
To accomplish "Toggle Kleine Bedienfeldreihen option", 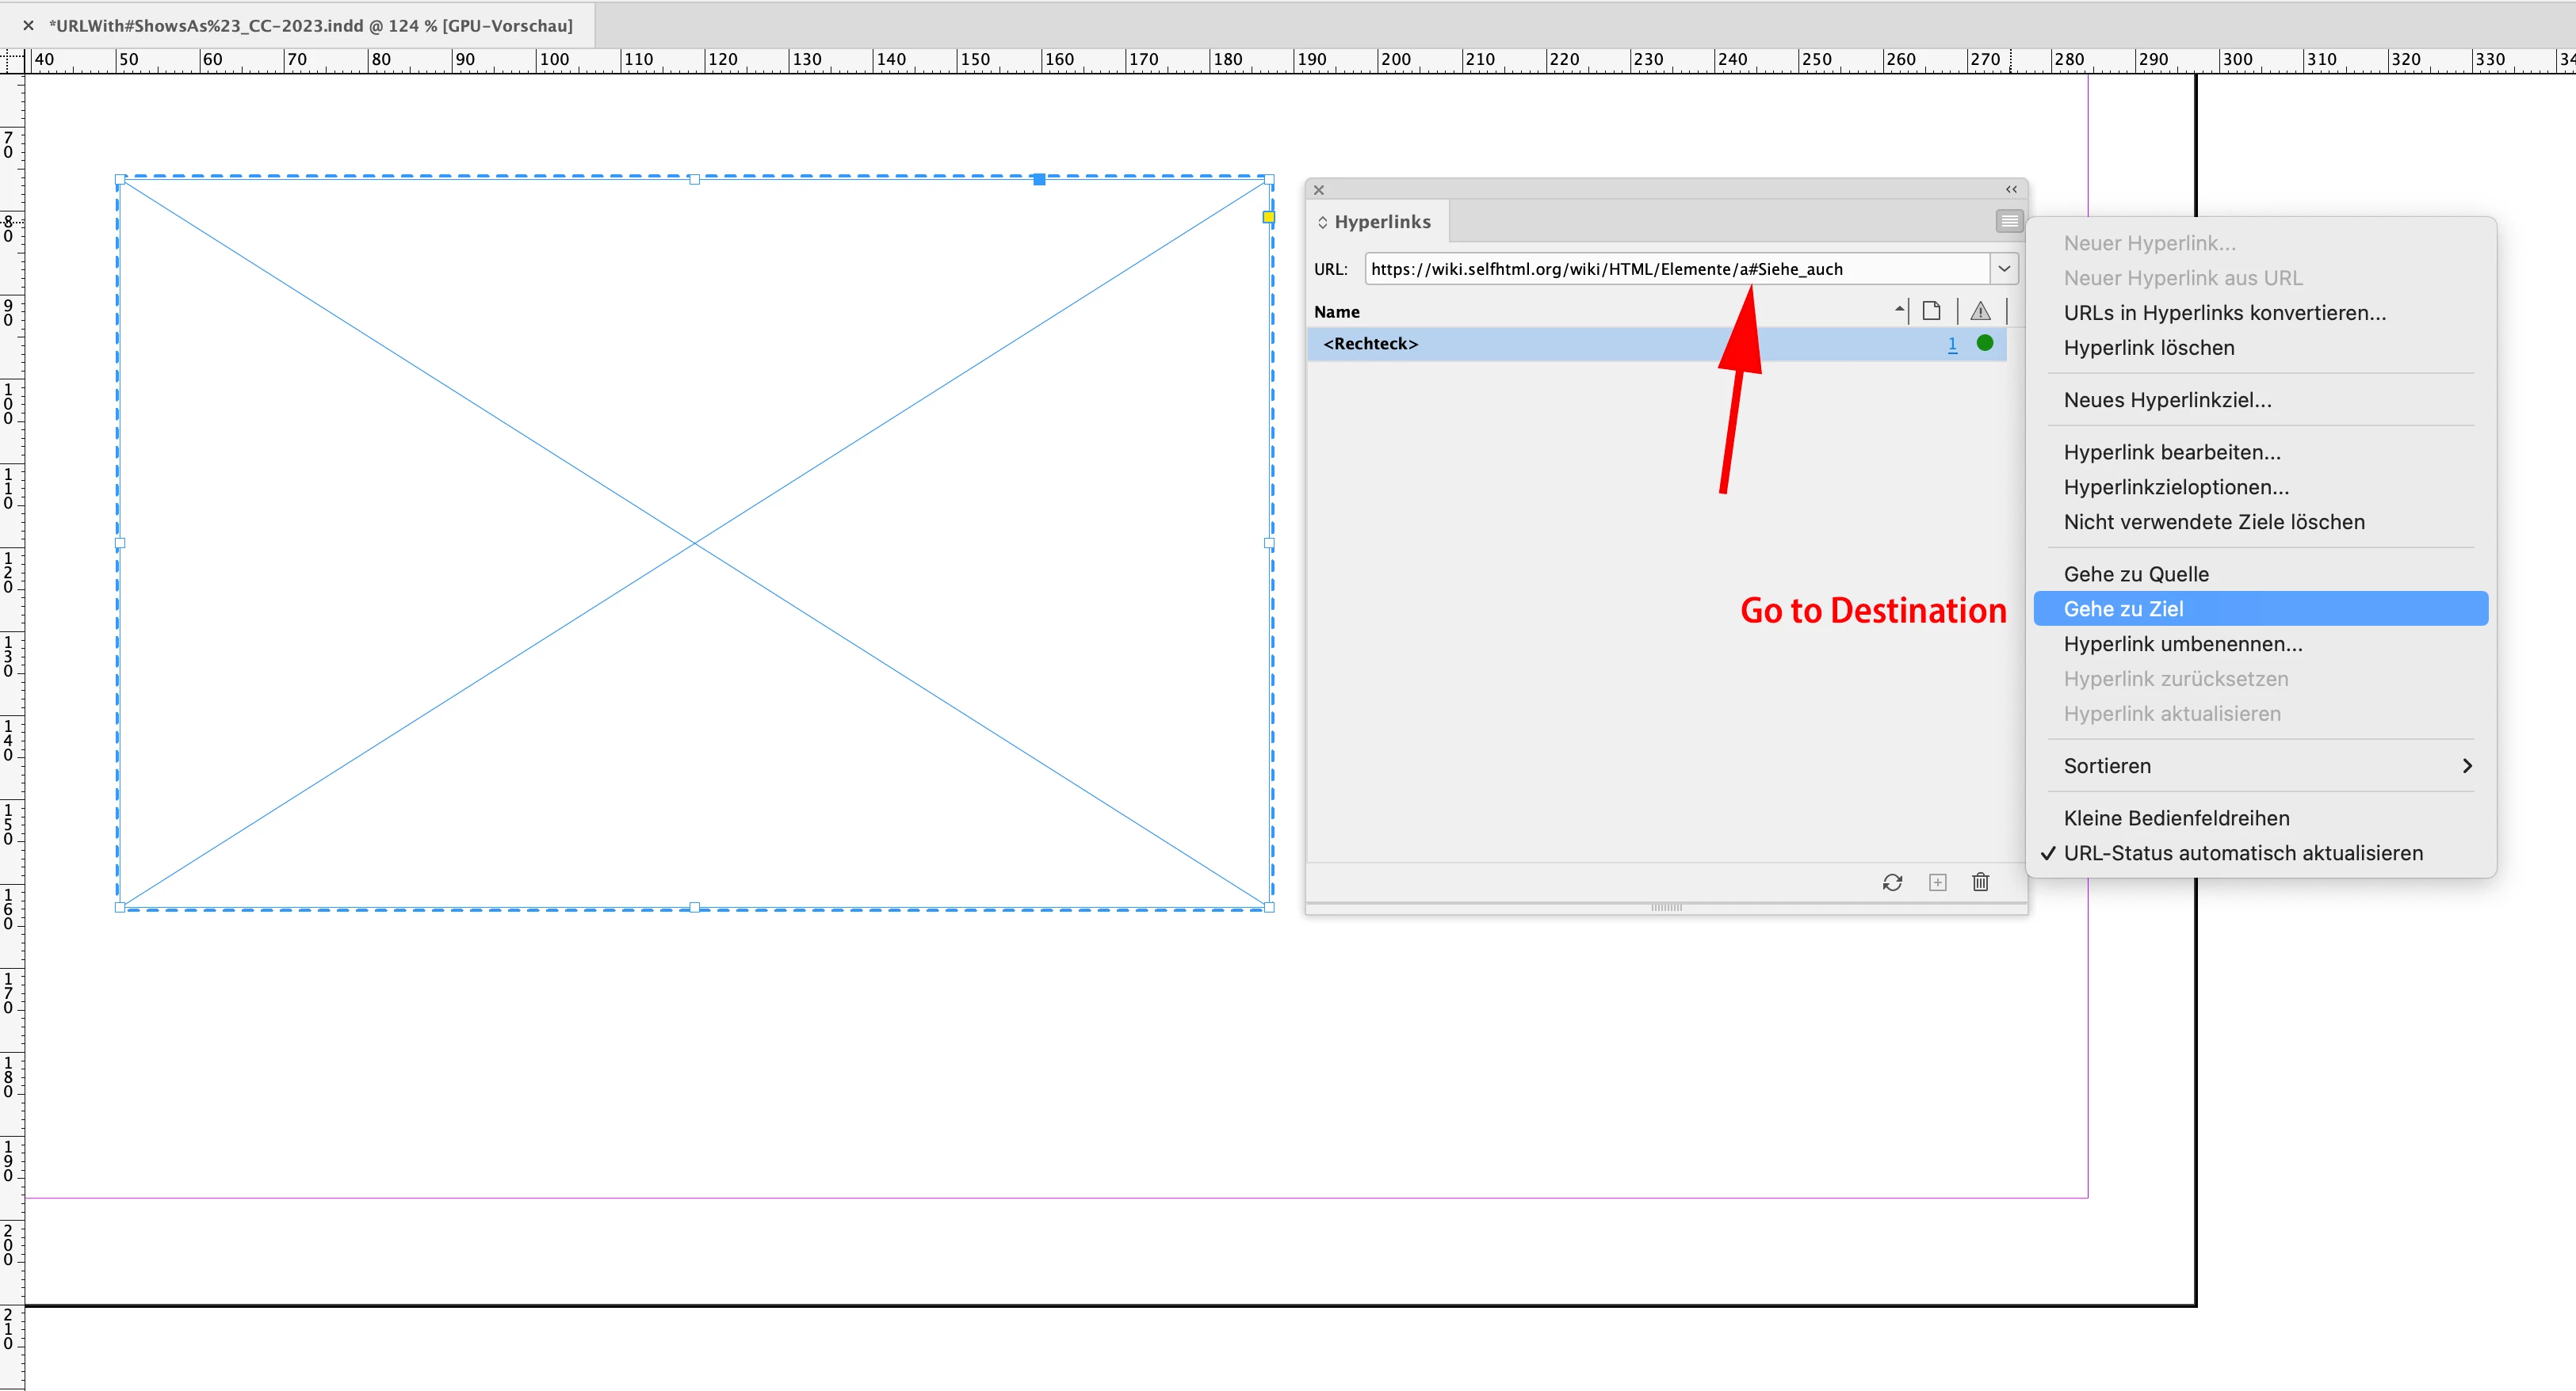I will pyautogui.click(x=2176, y=817).
